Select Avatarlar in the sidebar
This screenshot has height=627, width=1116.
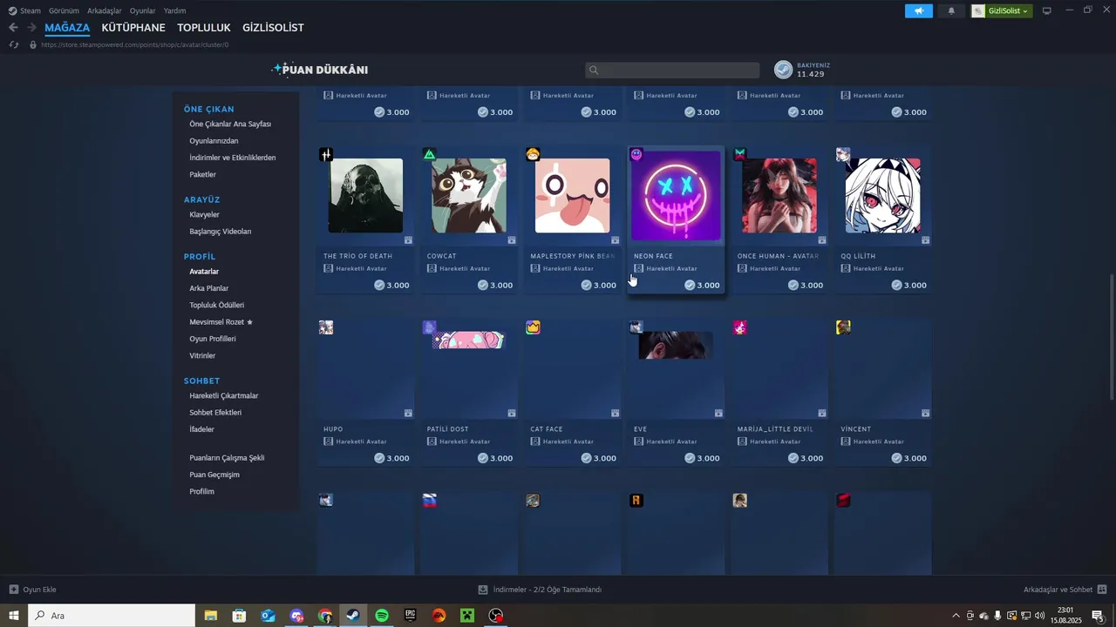click(204, 272)
